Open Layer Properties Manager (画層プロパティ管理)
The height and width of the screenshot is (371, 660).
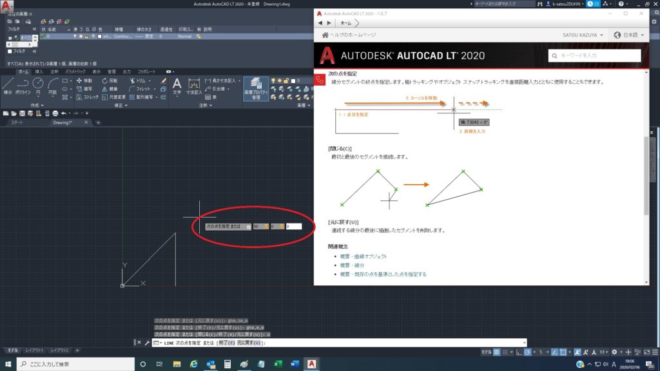[255, 88]
